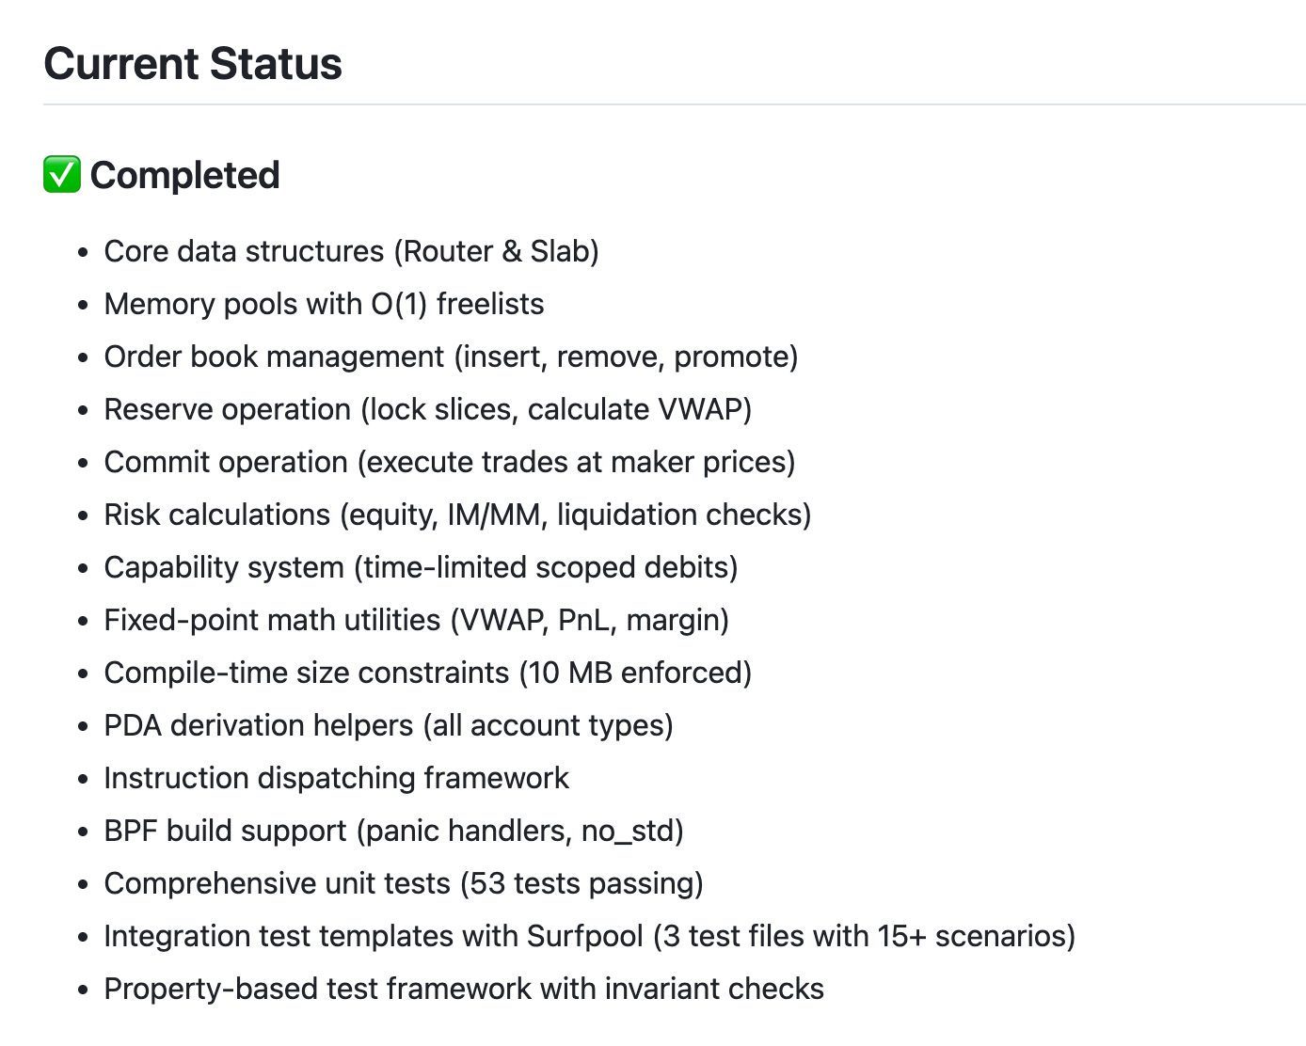Click Comprehensive unit tests item
The height and width of the screenshot is (1046, 1306).
[404, 883]
